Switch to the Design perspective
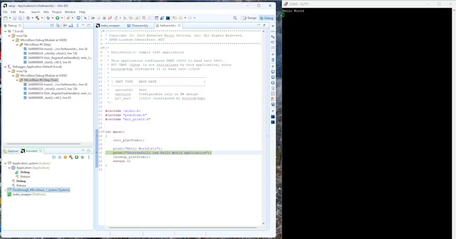Screen dimensions: 456x239 pyautogui.click(x=250, y=18)
